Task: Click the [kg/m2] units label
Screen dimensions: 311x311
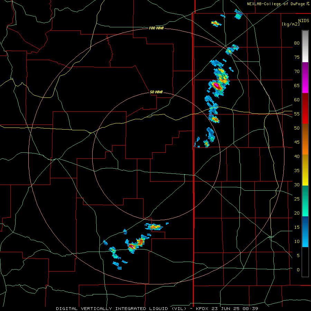Action: tap(291, 24)
